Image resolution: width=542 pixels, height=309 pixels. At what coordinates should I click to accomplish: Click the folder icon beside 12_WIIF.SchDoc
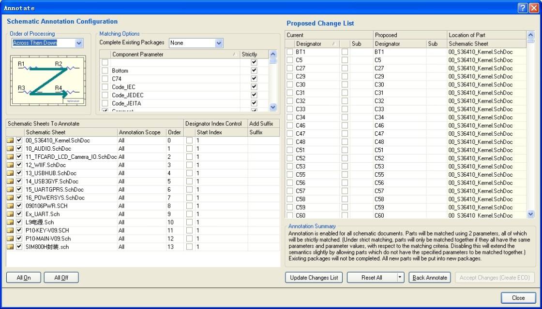pos(10,165)
